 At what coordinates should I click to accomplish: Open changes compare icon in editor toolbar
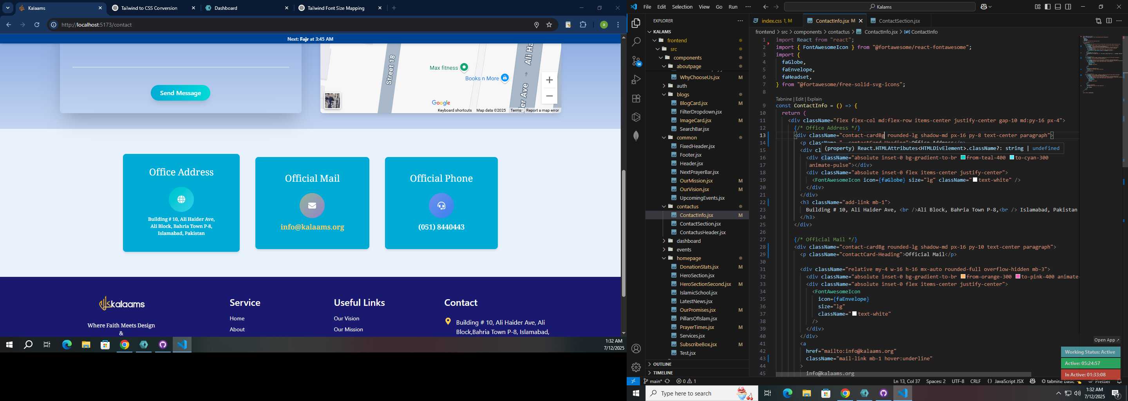click(1098, 21)
